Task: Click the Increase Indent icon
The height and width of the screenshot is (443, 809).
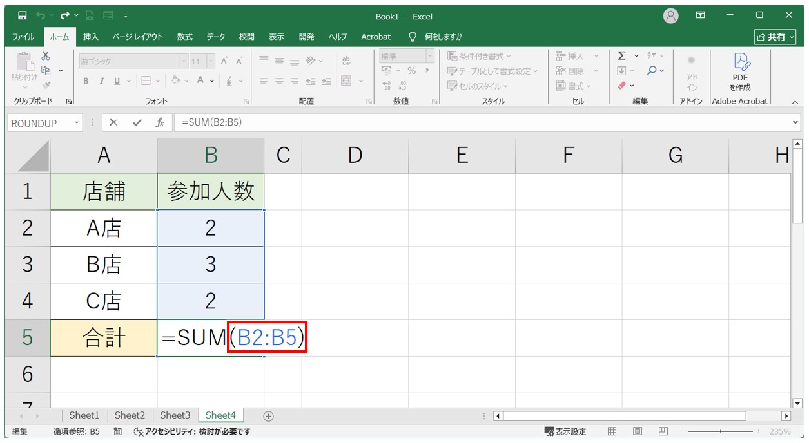Action: point(326,81)
